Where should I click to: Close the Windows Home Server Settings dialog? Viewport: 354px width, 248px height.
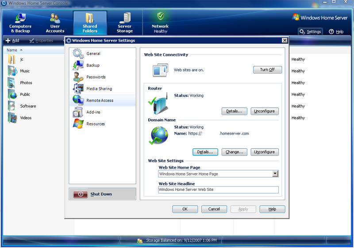(x=285, y=40)
